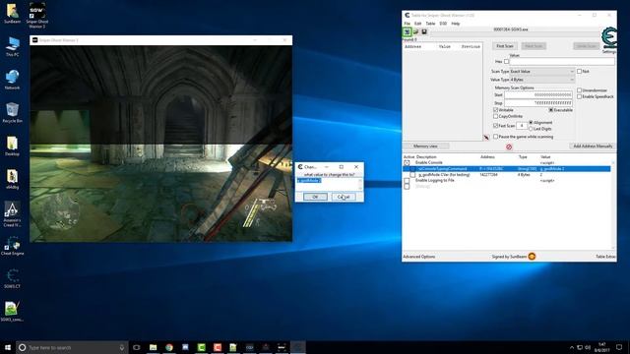The image size is (630, 354).
Task: Click Task View taskbar icon
Action: click(x=137, y=347)
